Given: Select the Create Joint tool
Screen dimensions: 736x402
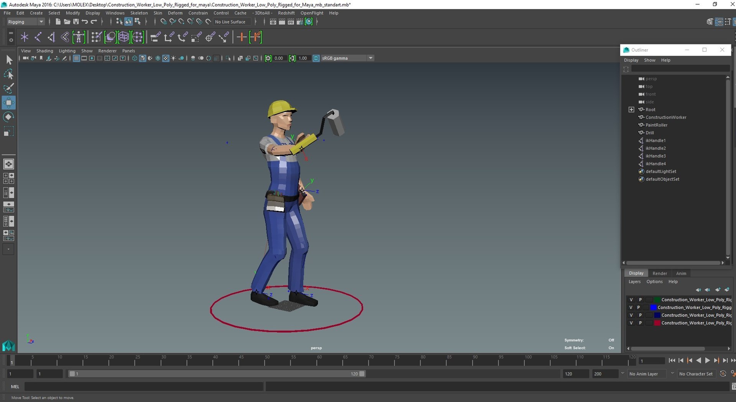Looking at the screenshot, I should [38, 37].
